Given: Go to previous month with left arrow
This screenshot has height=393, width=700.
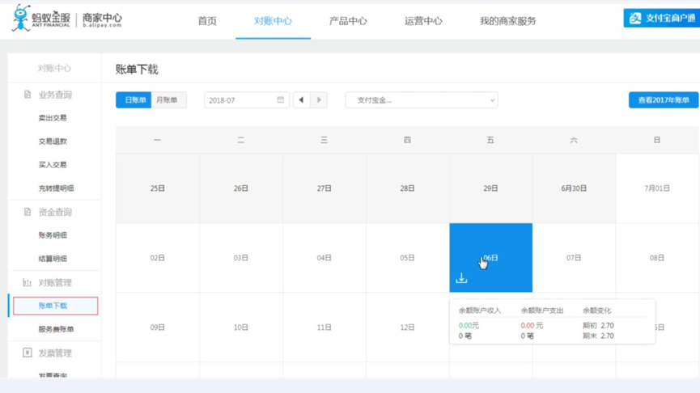Looking at the screenshot, I should (301, 100).
